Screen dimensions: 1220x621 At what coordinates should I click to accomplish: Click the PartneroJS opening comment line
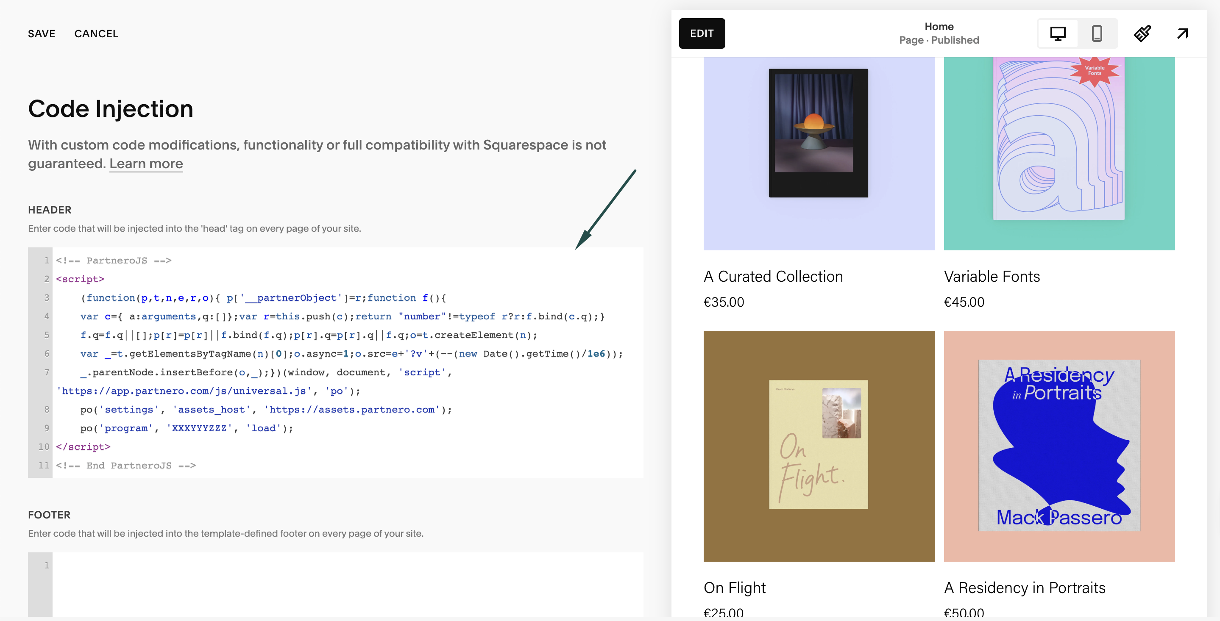click(114, 261)
